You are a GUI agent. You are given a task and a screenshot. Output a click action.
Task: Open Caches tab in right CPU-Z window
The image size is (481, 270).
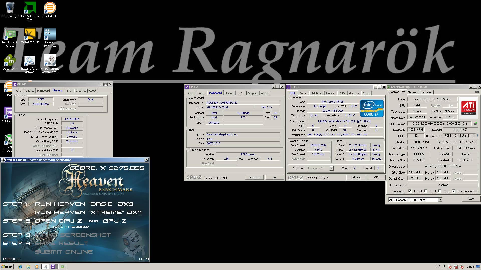[303, 93]
